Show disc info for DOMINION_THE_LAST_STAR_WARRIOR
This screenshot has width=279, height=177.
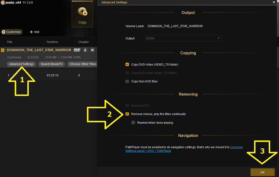85,50
